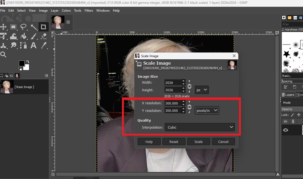Open the Layer menu
The width and height of the screenshot is (303, 179).
coord(55,11)
